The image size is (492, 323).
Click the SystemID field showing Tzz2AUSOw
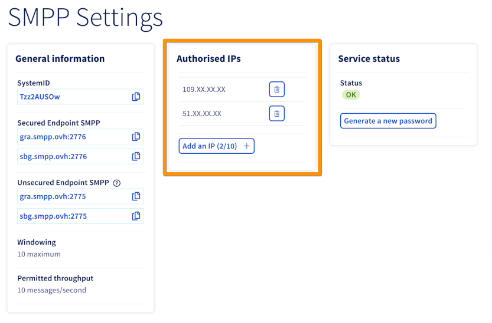point(71,97)
